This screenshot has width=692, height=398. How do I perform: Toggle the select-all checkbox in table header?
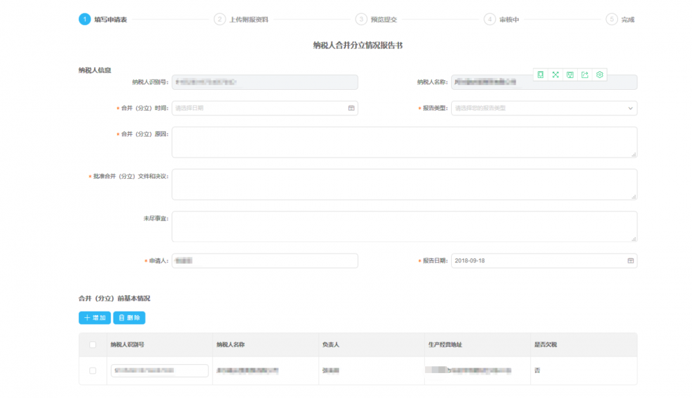click(93, 345)
